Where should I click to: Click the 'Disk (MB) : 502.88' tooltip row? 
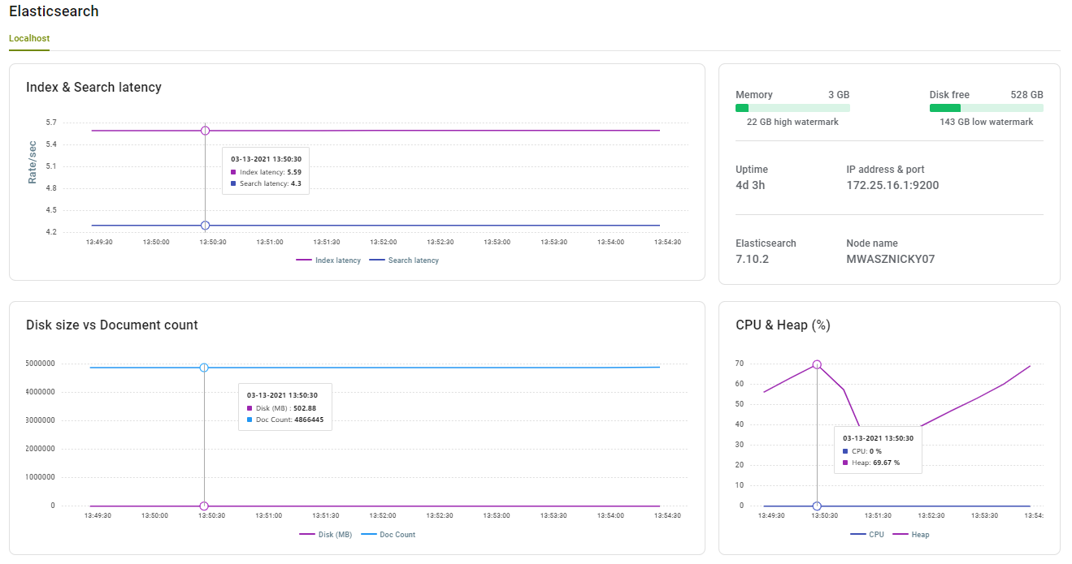(x=281, y=407)
